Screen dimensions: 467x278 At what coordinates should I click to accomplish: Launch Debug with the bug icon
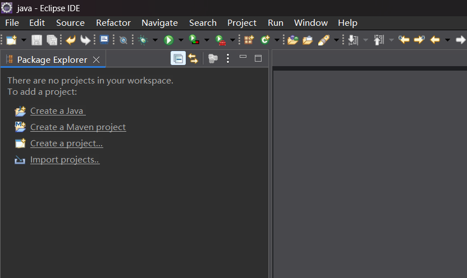[x=143, y=40]
